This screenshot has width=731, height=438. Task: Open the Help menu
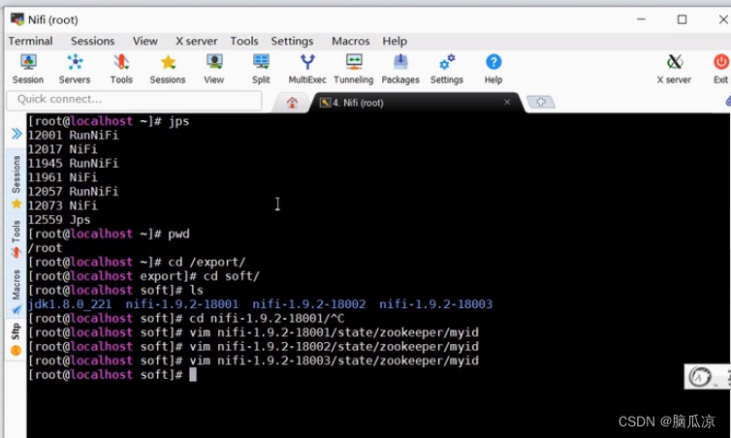395,41
